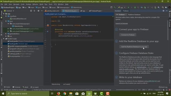Open the Logcat tool window

34,87
